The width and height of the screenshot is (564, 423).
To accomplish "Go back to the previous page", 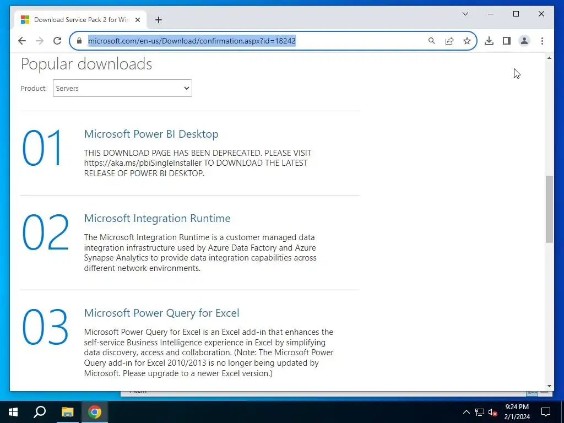I will point(22,41).
